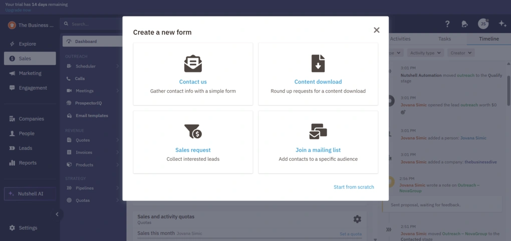Open the help question mark icon
This screenshot has width=511, height=241.
[x=447, y=24]
